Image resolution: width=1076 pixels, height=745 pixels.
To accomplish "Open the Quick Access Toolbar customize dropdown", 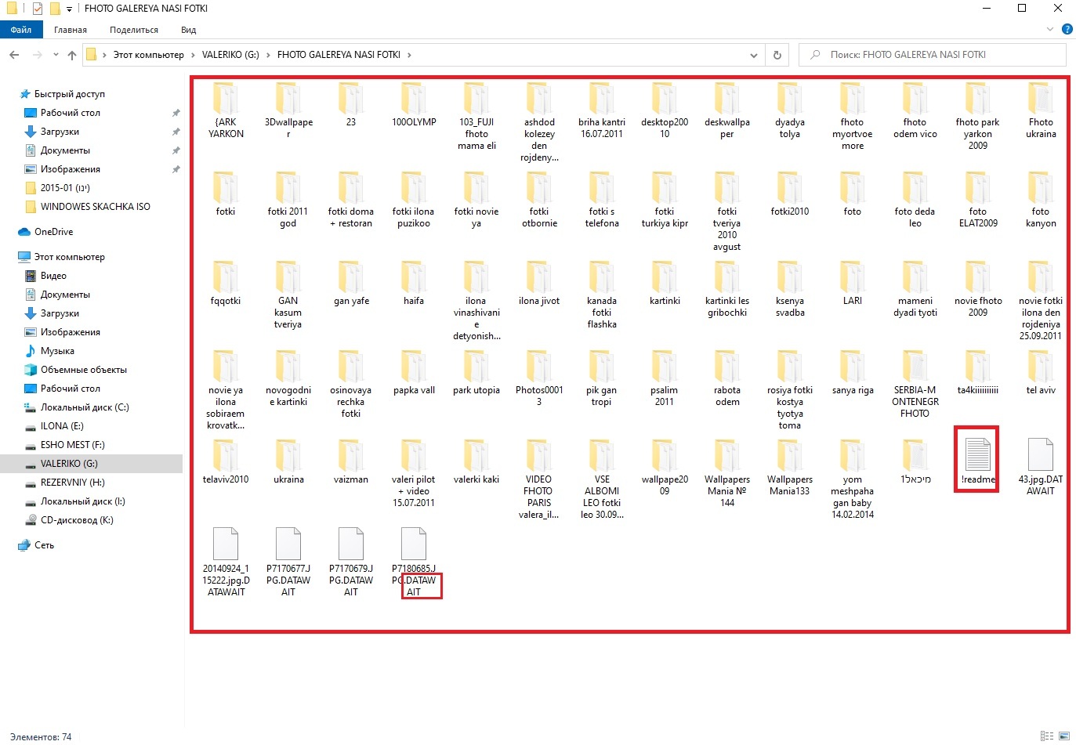I will [x=69, y=9].
